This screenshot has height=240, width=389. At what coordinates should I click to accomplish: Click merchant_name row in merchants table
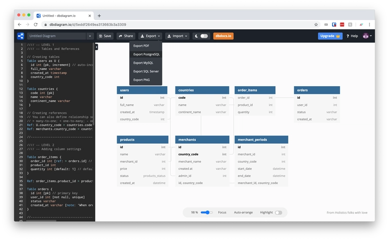(202, 162)
